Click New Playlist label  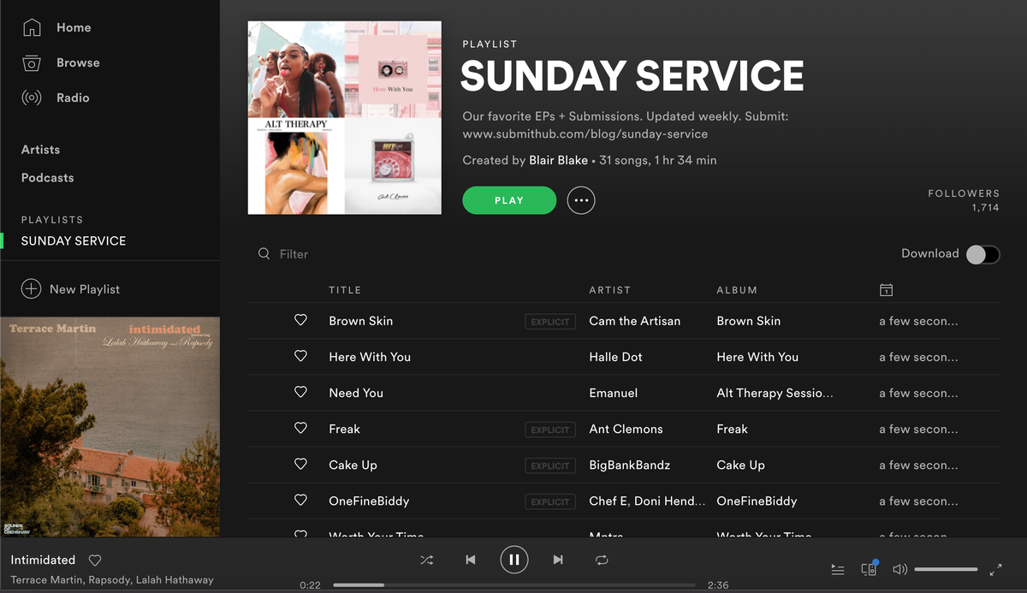[x=85, y=289]
